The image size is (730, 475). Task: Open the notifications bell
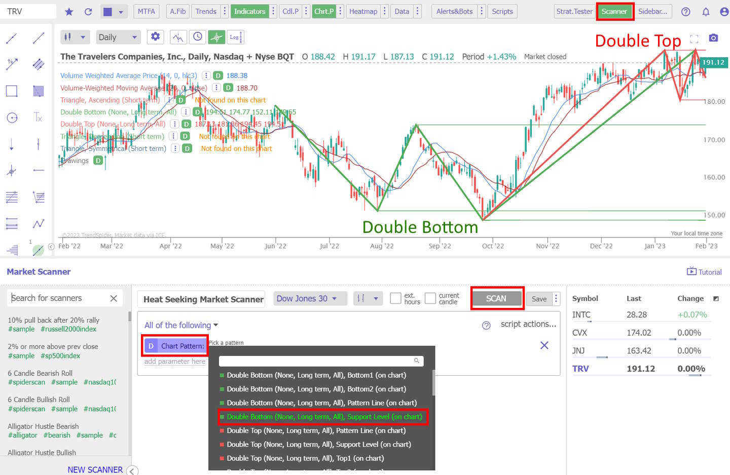(706, 11)
